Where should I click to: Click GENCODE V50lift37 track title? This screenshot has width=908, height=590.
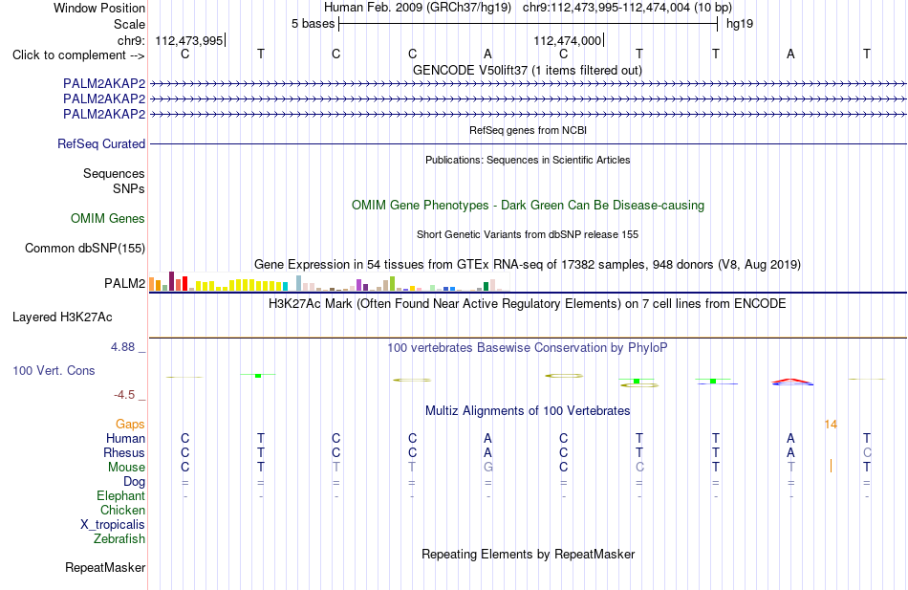click(528, 70)
